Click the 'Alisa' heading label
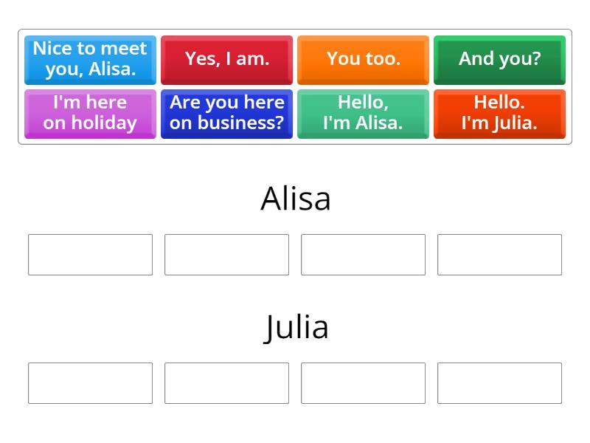Screen dimensions: 590x443 [295, 198]
